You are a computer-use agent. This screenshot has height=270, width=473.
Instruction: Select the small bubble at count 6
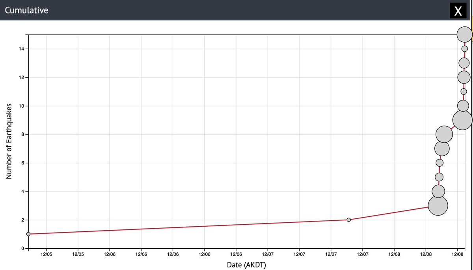pyautogui.click(x=439, y=163)
